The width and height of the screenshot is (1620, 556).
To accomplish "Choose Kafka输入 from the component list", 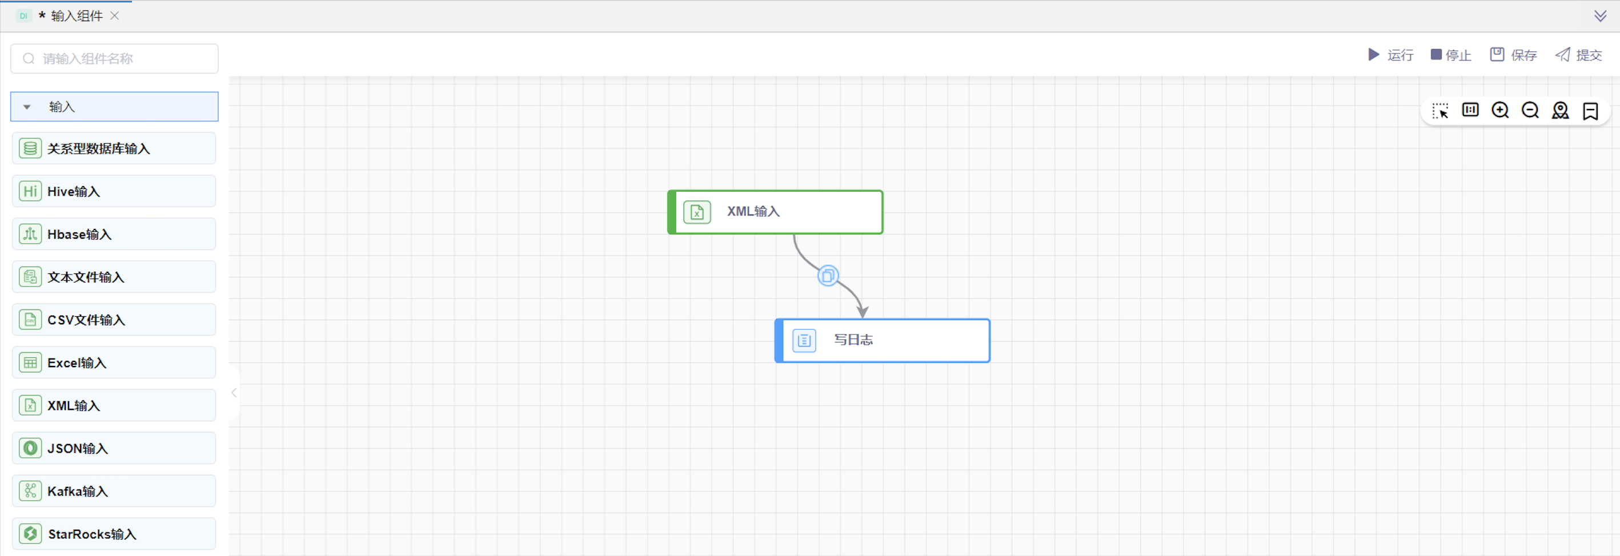I will tap(114, 491).
